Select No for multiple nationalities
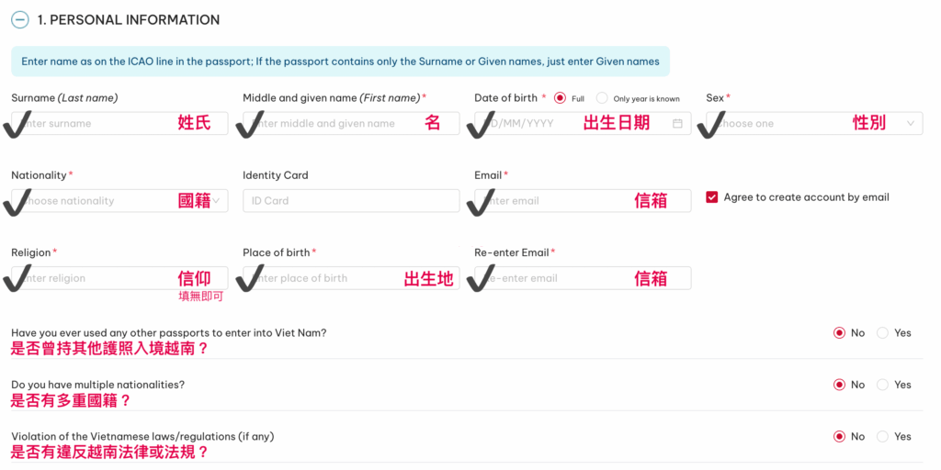 [838, 385]
